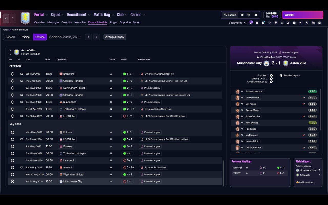Click the megaphone bookmark icon
The height and width of the screenshot is (205, 328).
301,23
